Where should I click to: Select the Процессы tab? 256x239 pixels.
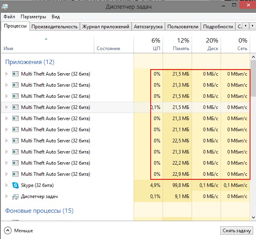(x=16, y=26)
